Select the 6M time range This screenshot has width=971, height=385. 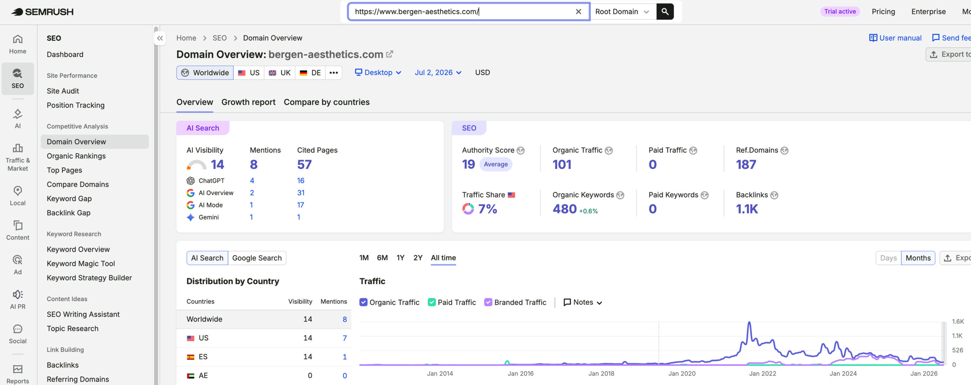(382, 258)
